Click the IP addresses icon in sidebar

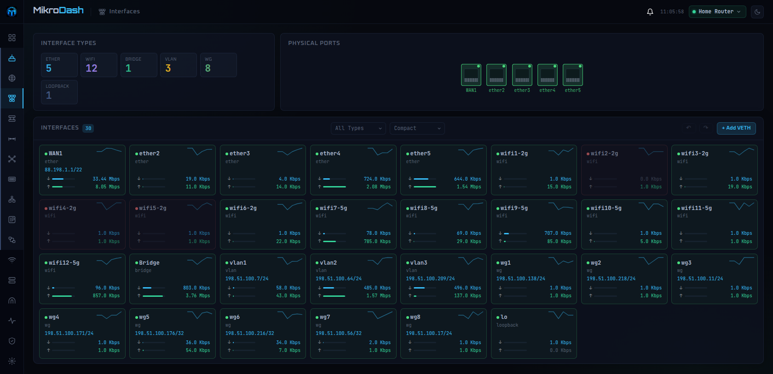[x=12, y=220]
